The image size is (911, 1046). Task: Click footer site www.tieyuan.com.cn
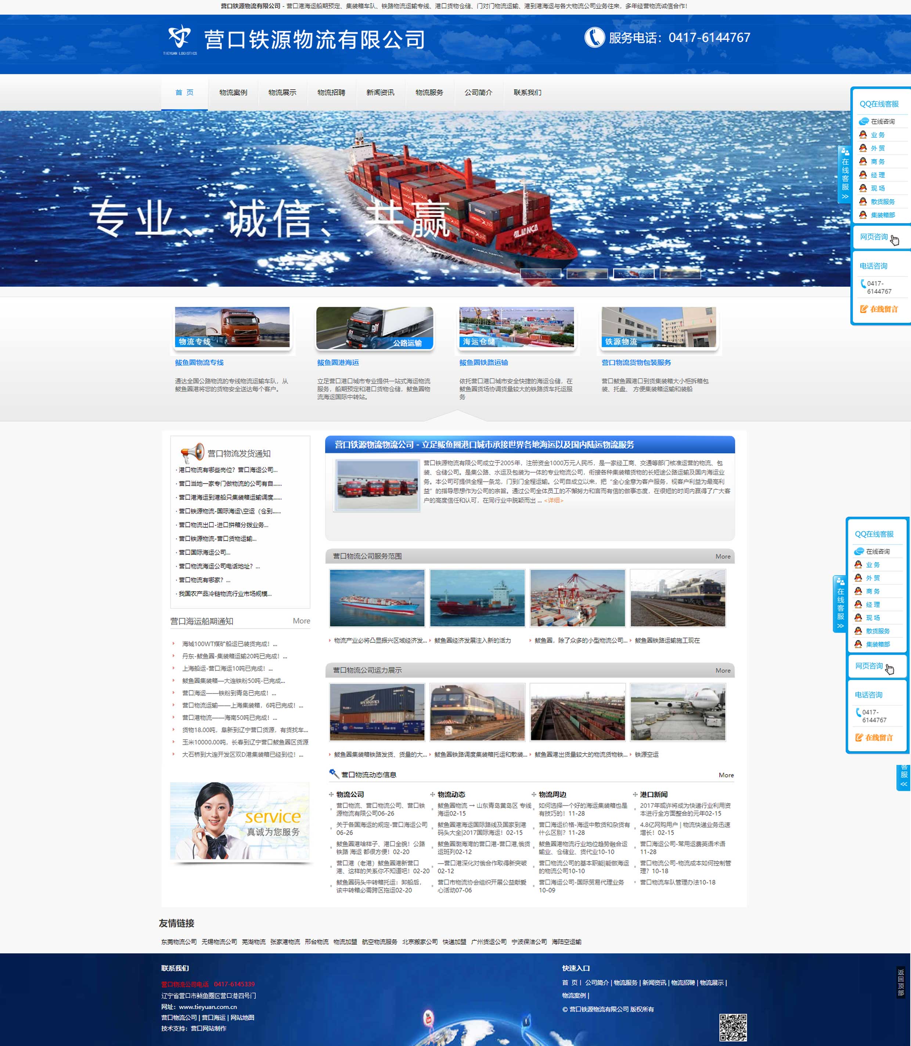pos(208,1007)
